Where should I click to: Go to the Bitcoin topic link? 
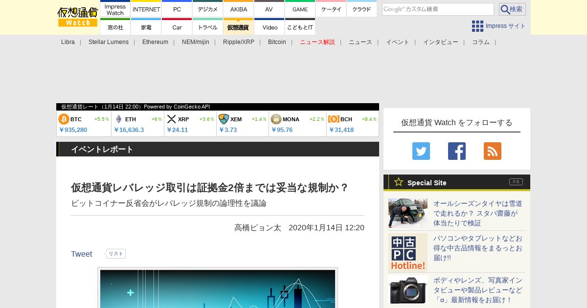coord(277,42)
